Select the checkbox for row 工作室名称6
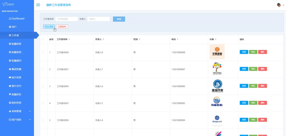 click(43, 86)
